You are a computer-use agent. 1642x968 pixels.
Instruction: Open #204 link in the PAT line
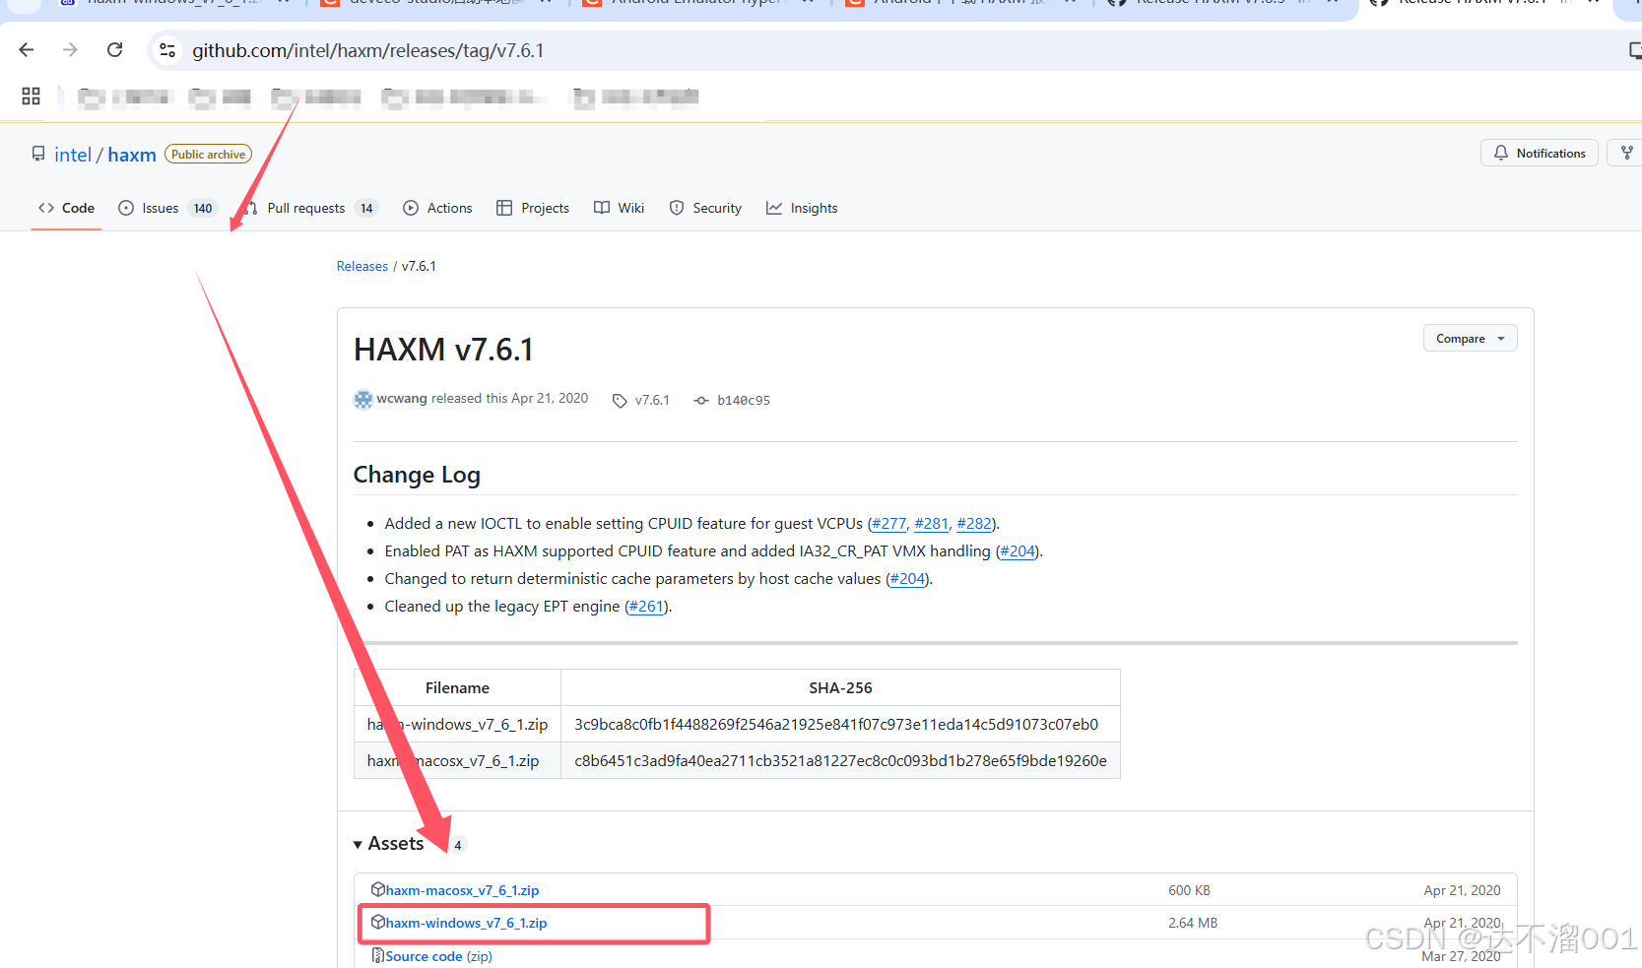(1018, 550)
